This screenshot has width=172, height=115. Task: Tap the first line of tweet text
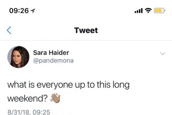tap(69, 85)
